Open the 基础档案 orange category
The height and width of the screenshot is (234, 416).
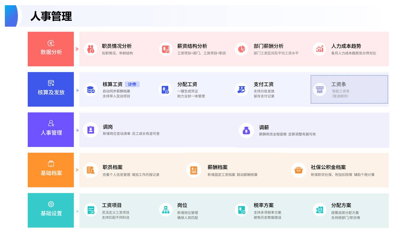tap(51, 170)
